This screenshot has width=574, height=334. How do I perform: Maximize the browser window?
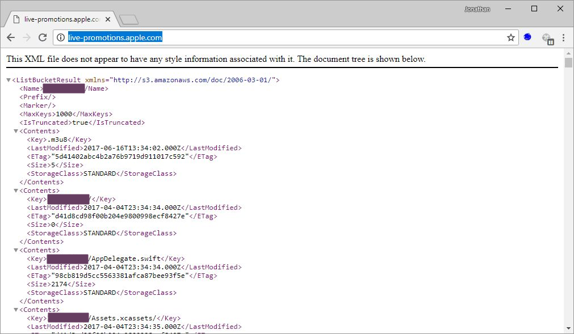(534, 9)
